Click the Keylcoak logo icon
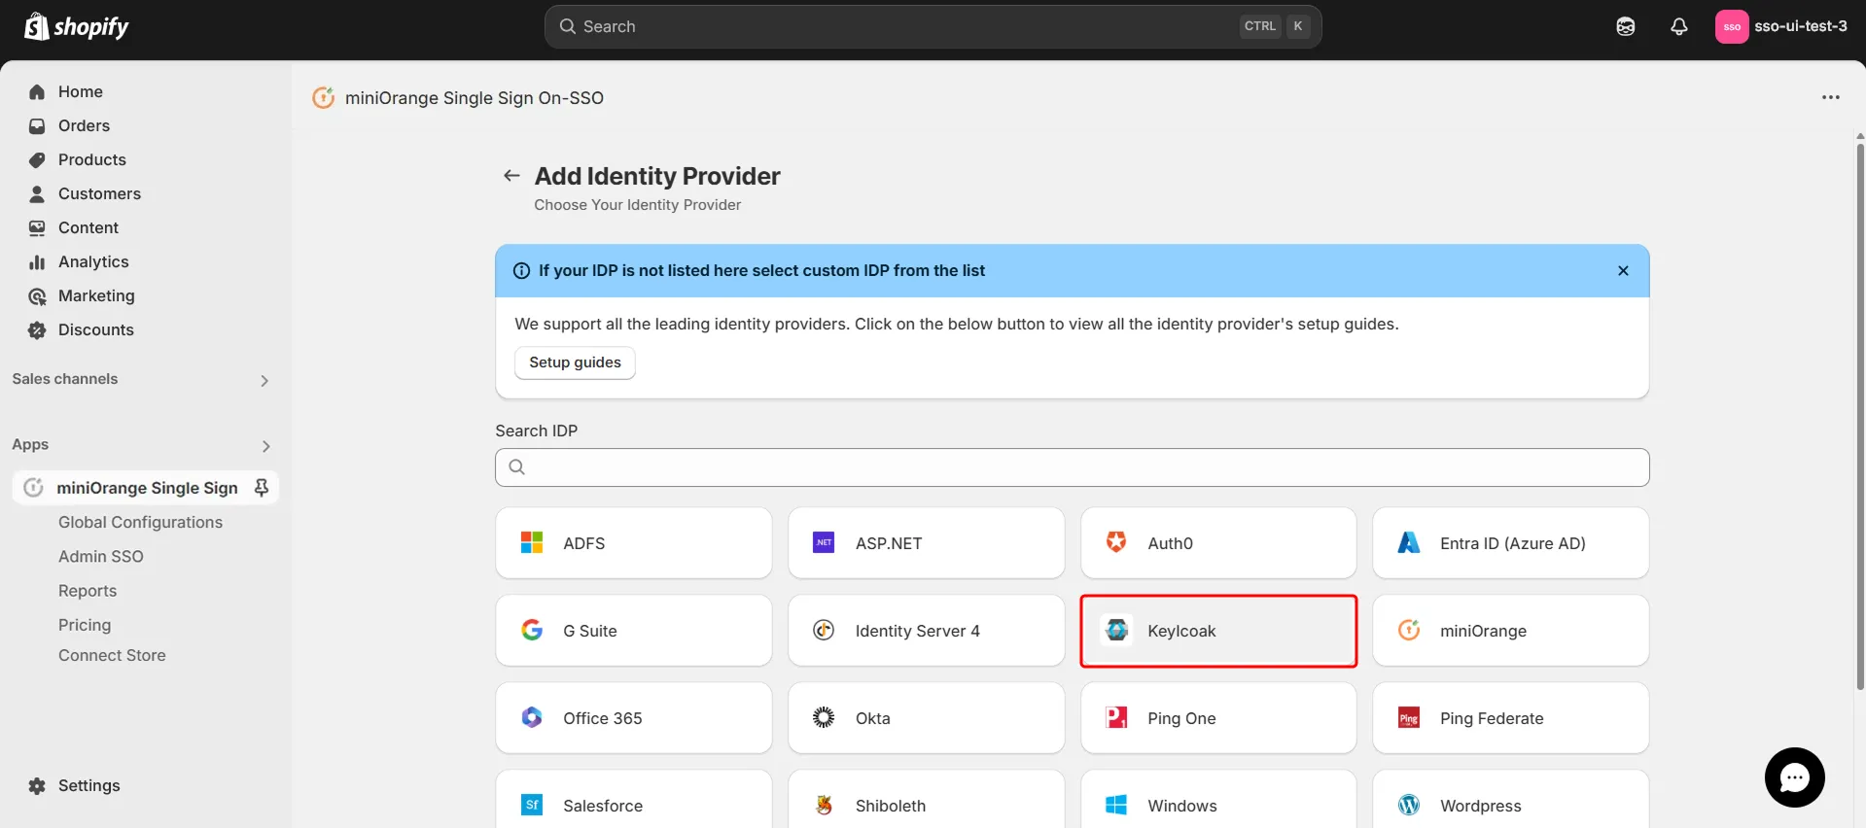Image resolution: width=1866 pixels, height=828 pixels. (1116, 630)
